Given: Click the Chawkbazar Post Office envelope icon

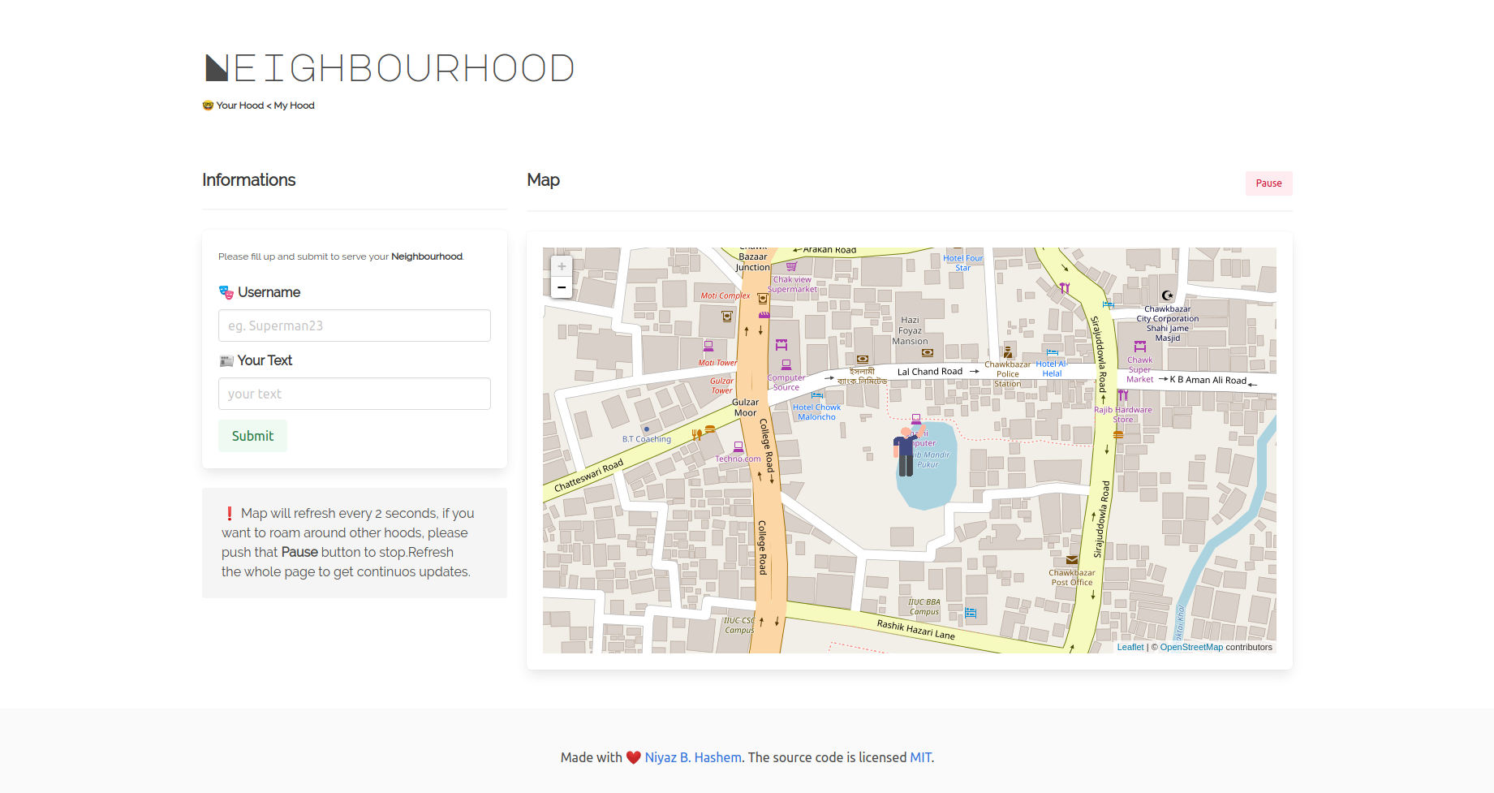Looking at the screenshot, I should pos(1072,560).
